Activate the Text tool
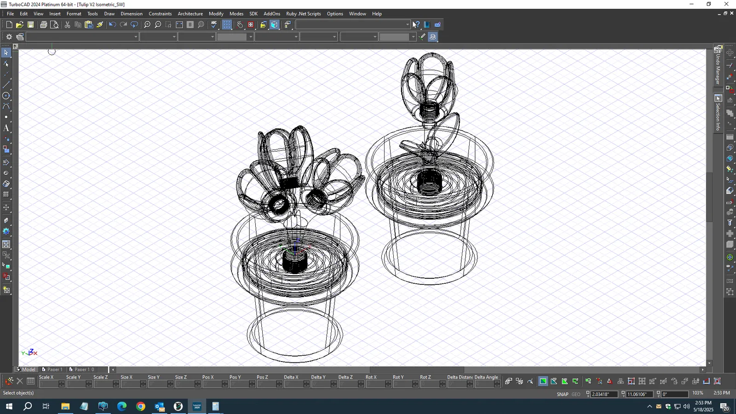The height and width of the screenshot is (414, 736). point(6,128)
